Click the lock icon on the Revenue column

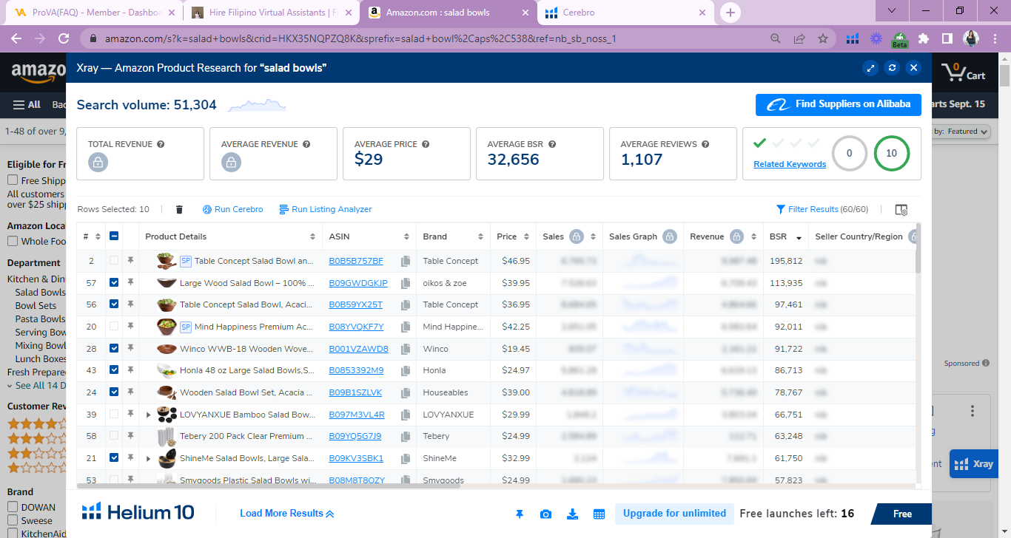pyautogui.click(x=736, y=236)
